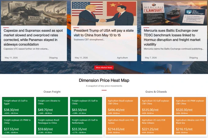The image size is (208, 138).
Task: Open Freight soybean US Gulf to Netherlands tile
Action: click(86, 125)
